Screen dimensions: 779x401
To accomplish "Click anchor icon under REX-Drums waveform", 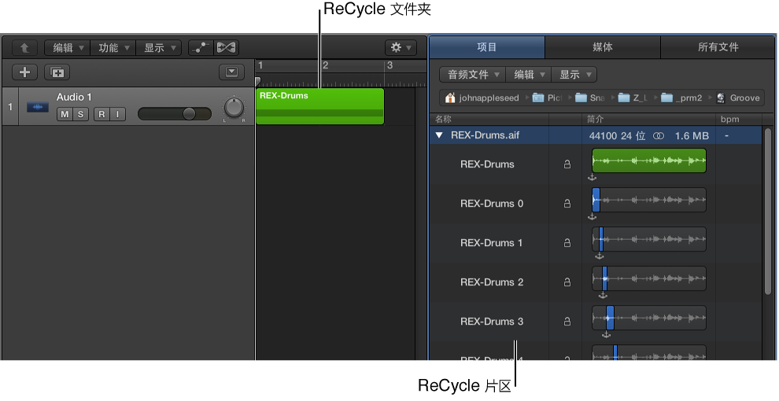I will pyautogui.click(x=592, y=177).
